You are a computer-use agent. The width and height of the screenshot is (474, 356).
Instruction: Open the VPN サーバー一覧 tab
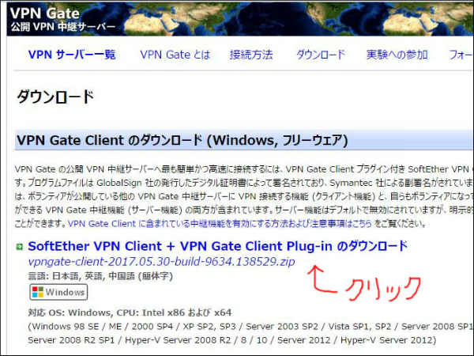click(72, 55)
